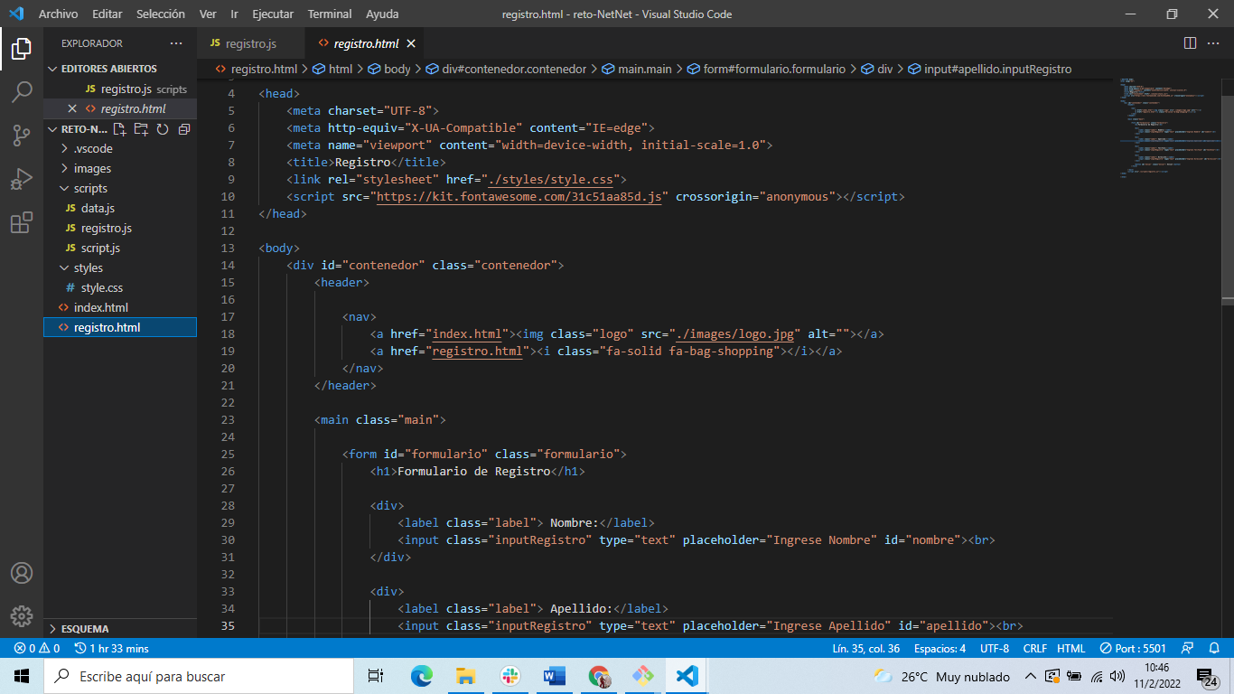The image size is (1234, 694).
Task: Click the New Folder icon in explorer
Action: pyautogui.click(x=141, y=129)
